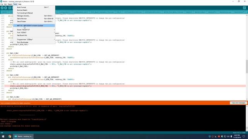Launch Chrome from the taskbar

10,136
